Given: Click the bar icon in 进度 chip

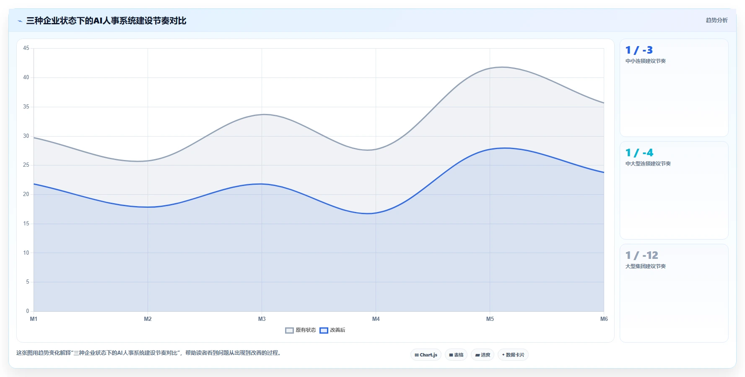Looking at the screenshot, I should (478, 355).
